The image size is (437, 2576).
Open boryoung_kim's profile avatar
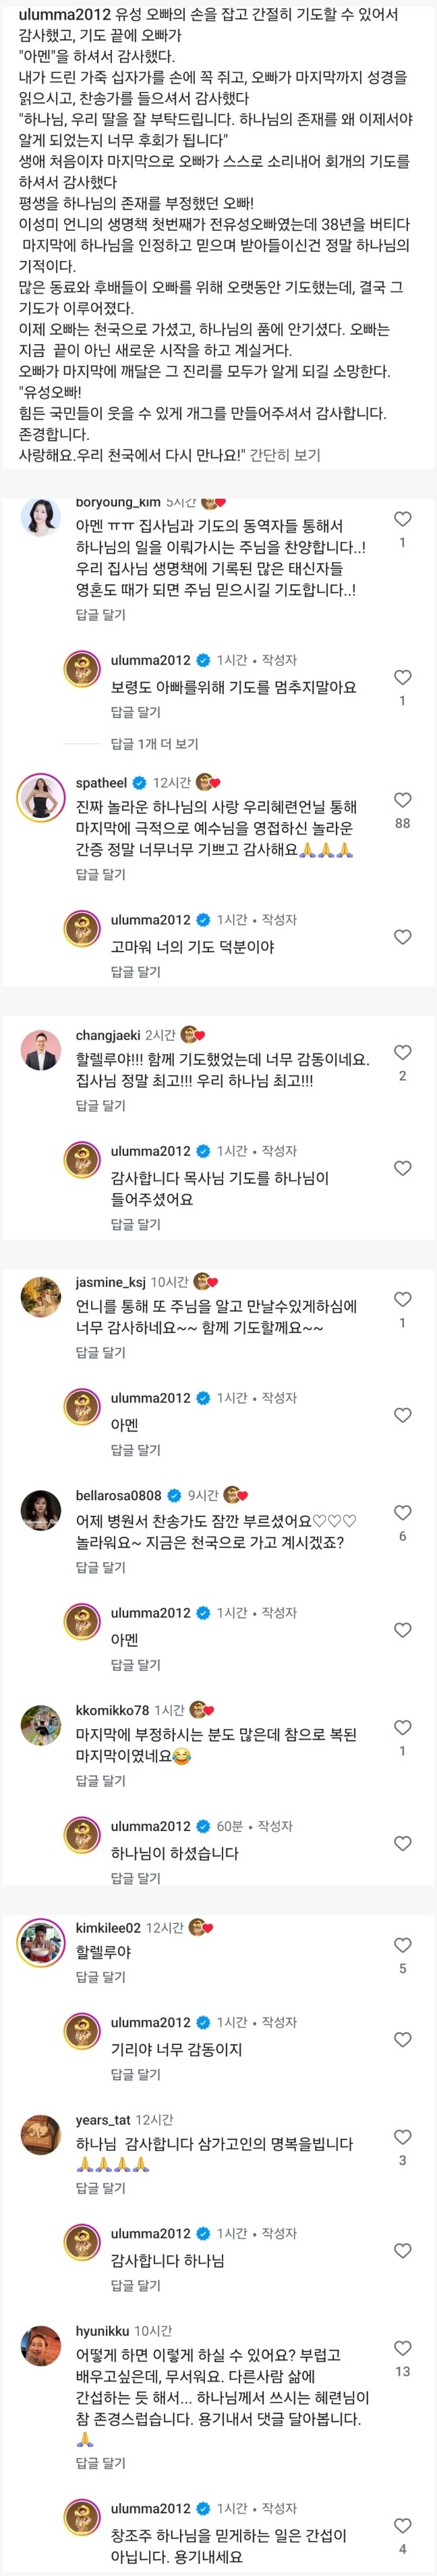click(x=41, y=517)
